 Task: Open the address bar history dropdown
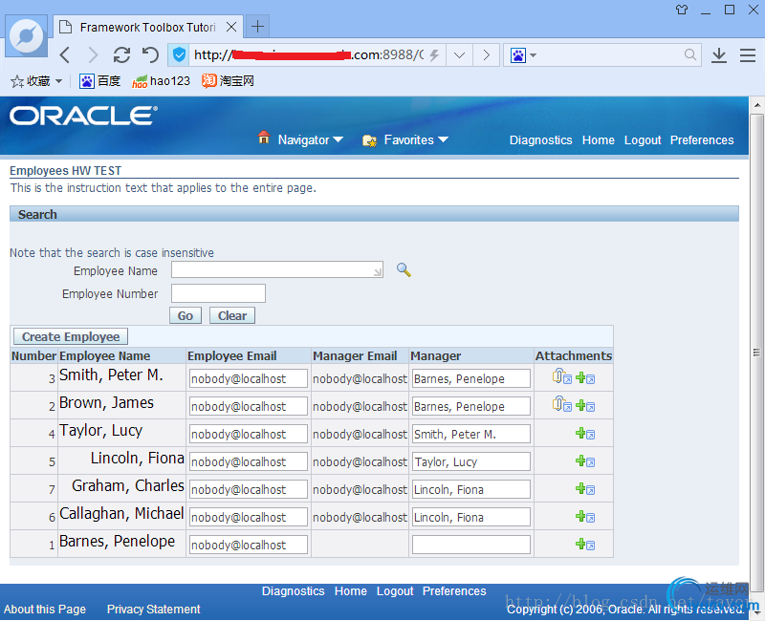pos(459,54)
